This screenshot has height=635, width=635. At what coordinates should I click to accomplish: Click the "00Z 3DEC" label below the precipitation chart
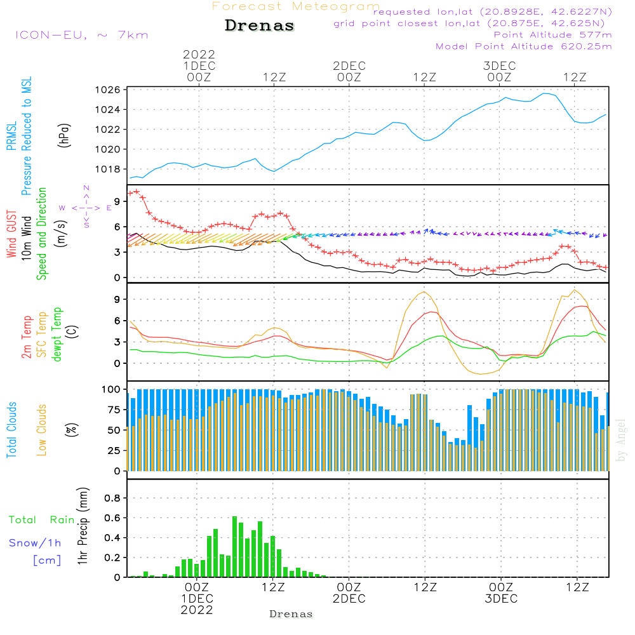[x=501, y=593]
